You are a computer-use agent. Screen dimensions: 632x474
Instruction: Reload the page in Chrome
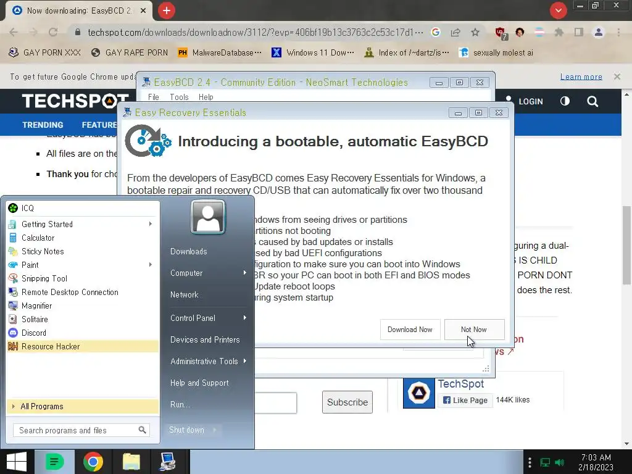(x=53, y=32)
